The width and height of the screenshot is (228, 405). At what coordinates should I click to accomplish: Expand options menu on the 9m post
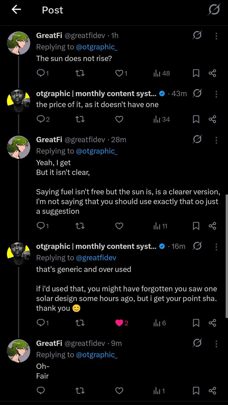pos(216,344)
